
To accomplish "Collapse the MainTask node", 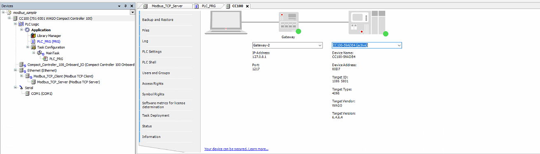I will [x=33, y=53].
